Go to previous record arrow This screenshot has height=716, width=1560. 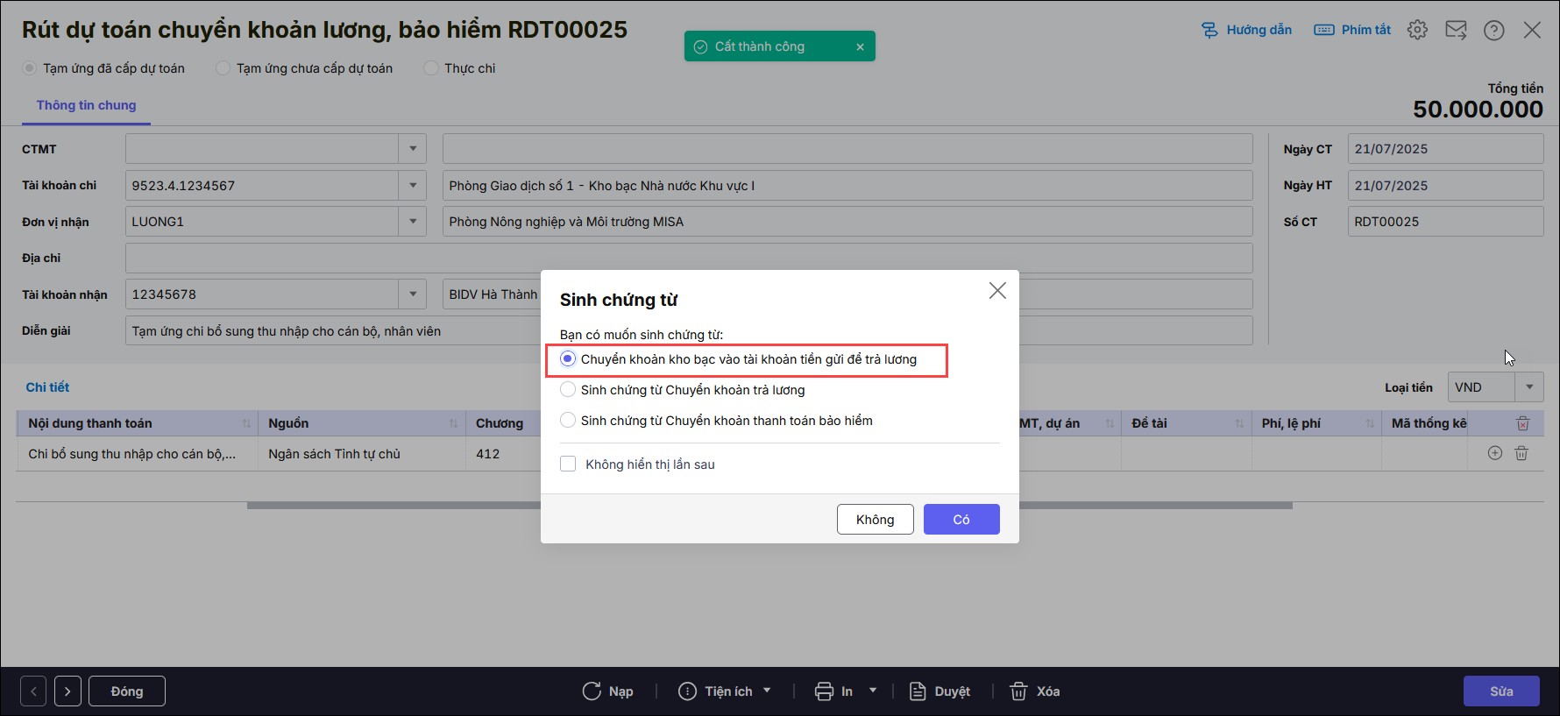(x=33, y=691)
